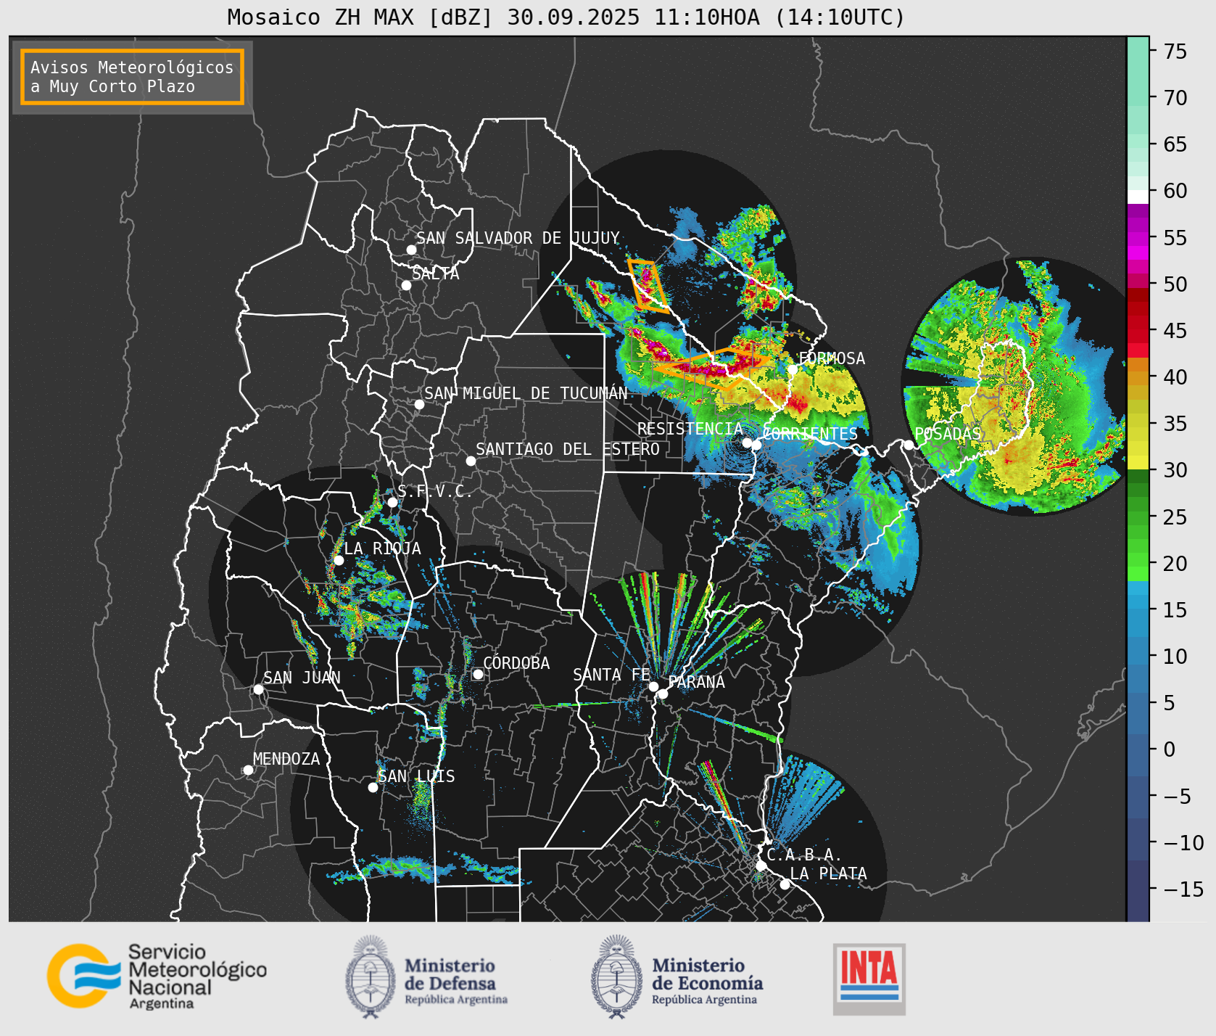The width and height of the screenshot is (1216, 1036).
Task: Click the La Plata city marker dot
Action: pos(785,884)
